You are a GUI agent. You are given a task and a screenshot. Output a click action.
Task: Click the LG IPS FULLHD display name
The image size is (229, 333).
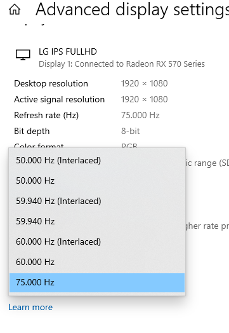click(68, 51)
